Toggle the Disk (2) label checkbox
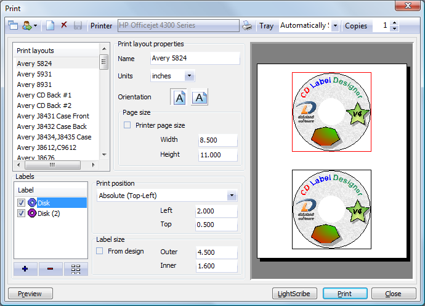The width and height of the screenshot is (425, 306). 21,213
